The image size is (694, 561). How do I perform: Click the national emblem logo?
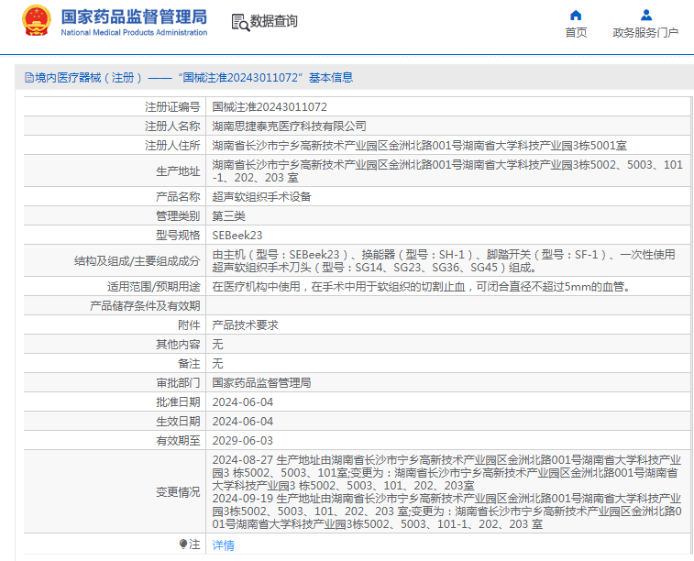[x=37, y=21]
